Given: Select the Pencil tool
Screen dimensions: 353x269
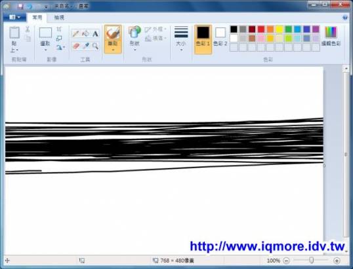Looking at the screenshot, I should point(76,34).
